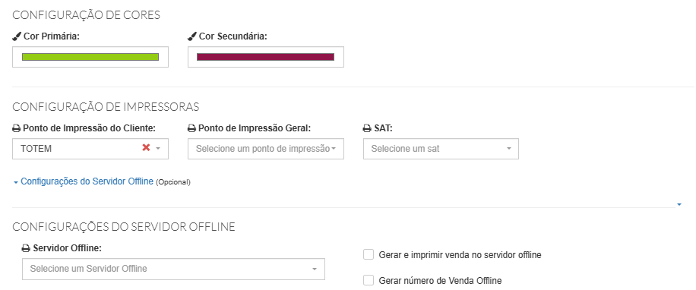Open the Selecione um sat dropdown
Image resolution: width=696 pixels, height=290 pixels.
point(441,149)
